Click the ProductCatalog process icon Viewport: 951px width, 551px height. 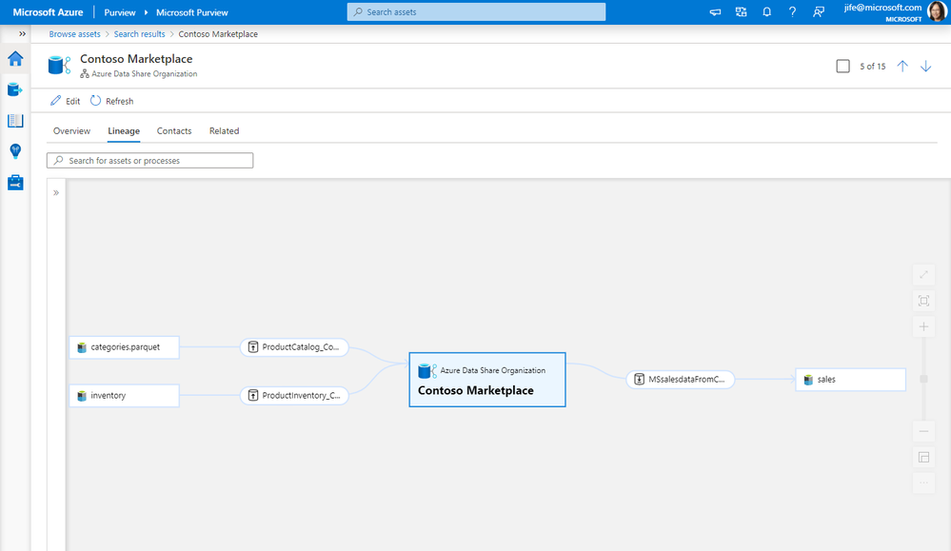point(253,347)
